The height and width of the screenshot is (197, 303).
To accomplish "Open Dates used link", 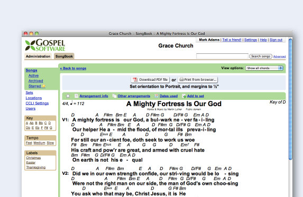I will tap(169, 96).
